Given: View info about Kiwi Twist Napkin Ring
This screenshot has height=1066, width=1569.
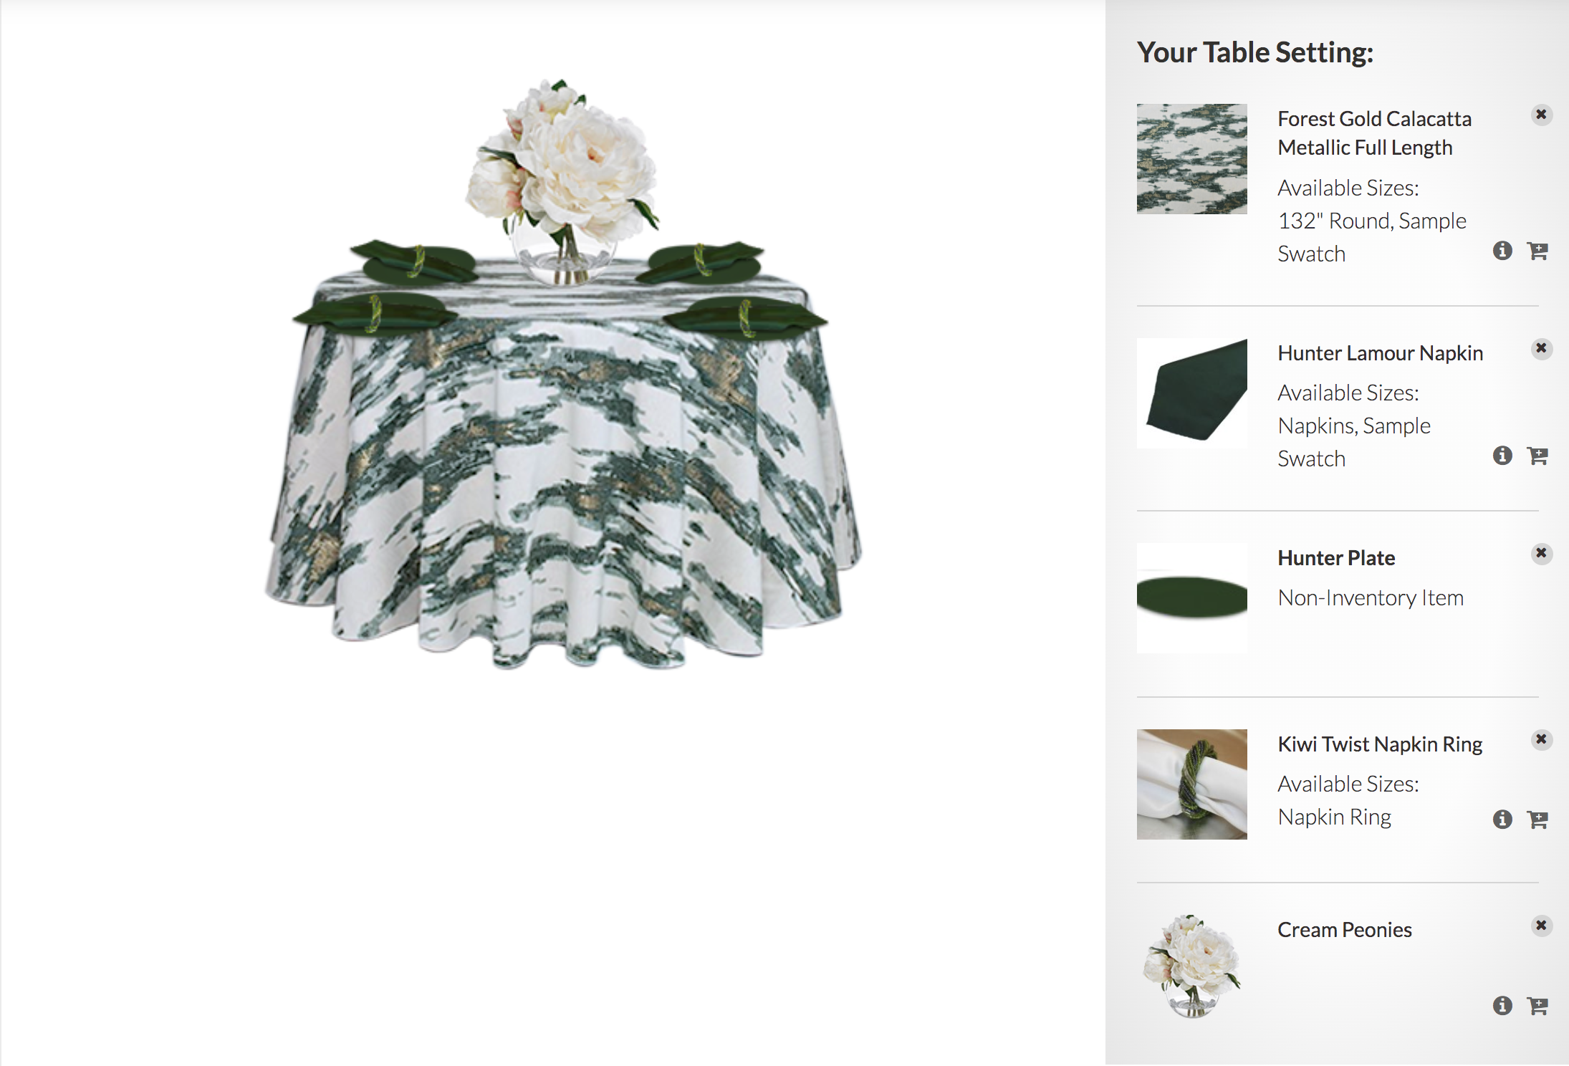Looking at the screenshot, I should [x=1502, y=820].
